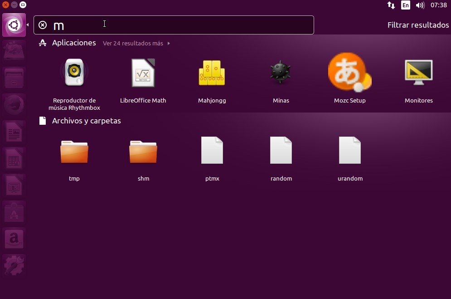Select the urandom file
Viewport: 451px width, 299px height.
click(350, 150)
